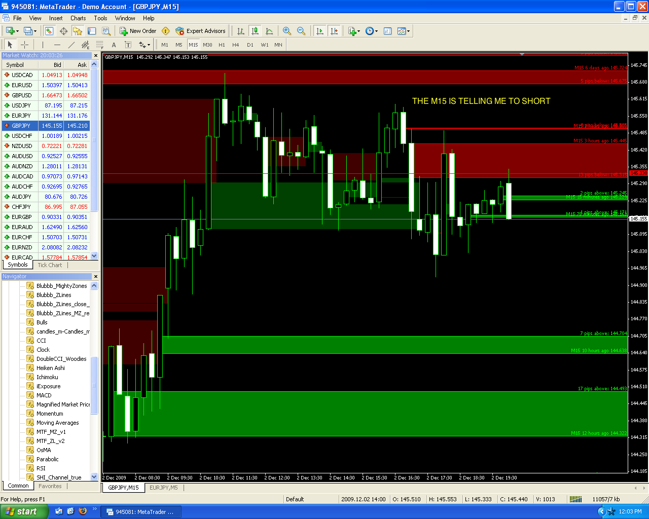Select the Text Label tool
The width and height of the screenshot is (649, 519).
point(128,45)
